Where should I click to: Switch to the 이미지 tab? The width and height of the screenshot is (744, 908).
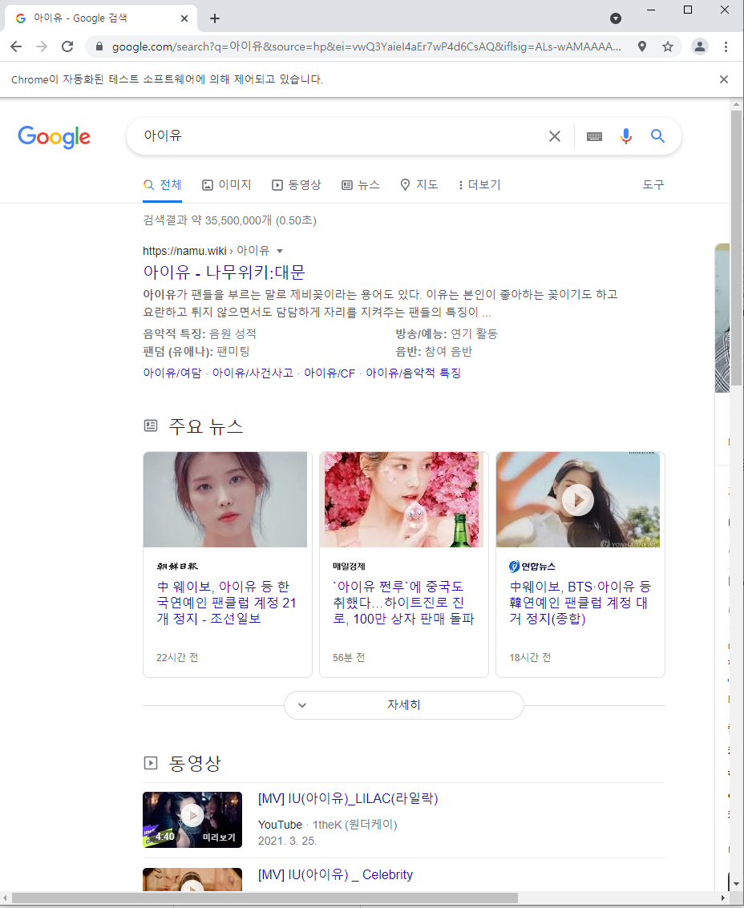[227, 185]
